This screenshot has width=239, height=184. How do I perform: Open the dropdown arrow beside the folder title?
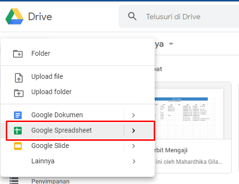pyautogui.click(x=171, y=44)
